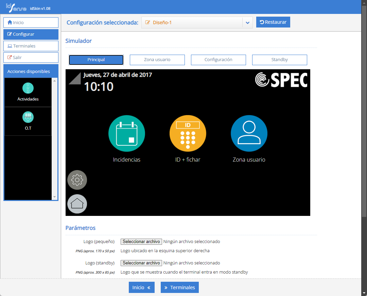Click the bottom Inicio back button
Viewport: 367px width, 296px height.
click(142, 288)
